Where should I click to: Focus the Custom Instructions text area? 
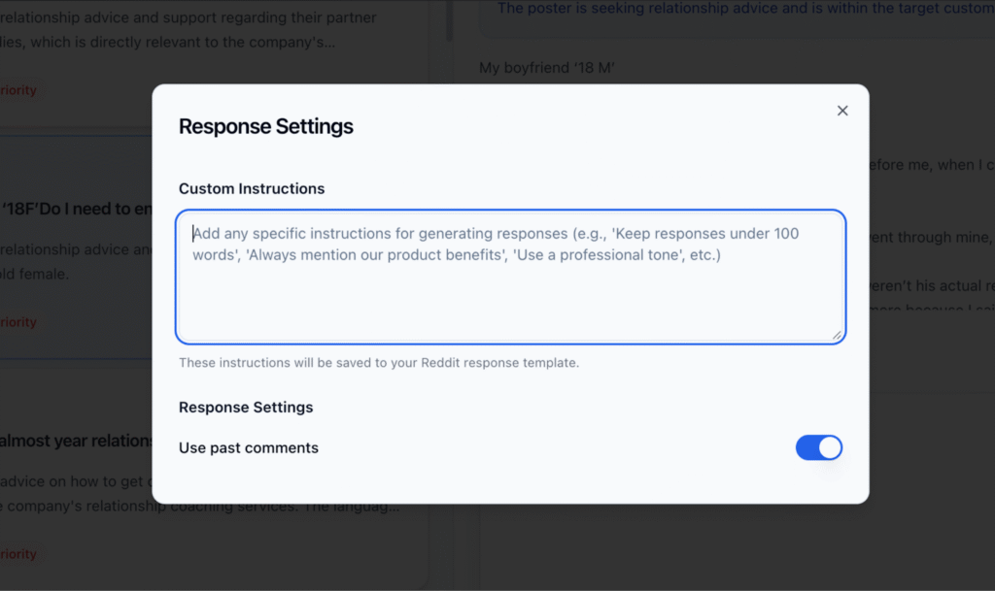click(511, 277)
